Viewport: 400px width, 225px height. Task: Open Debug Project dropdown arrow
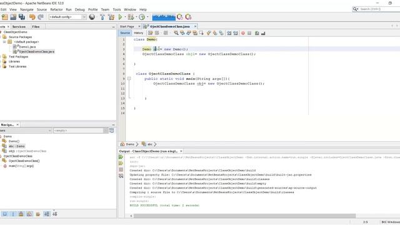(136, 17)
